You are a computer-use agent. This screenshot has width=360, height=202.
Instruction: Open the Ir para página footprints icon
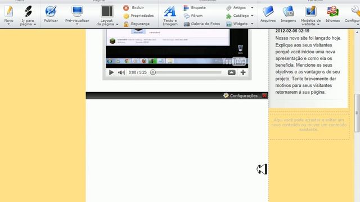[x=28, y=11]
